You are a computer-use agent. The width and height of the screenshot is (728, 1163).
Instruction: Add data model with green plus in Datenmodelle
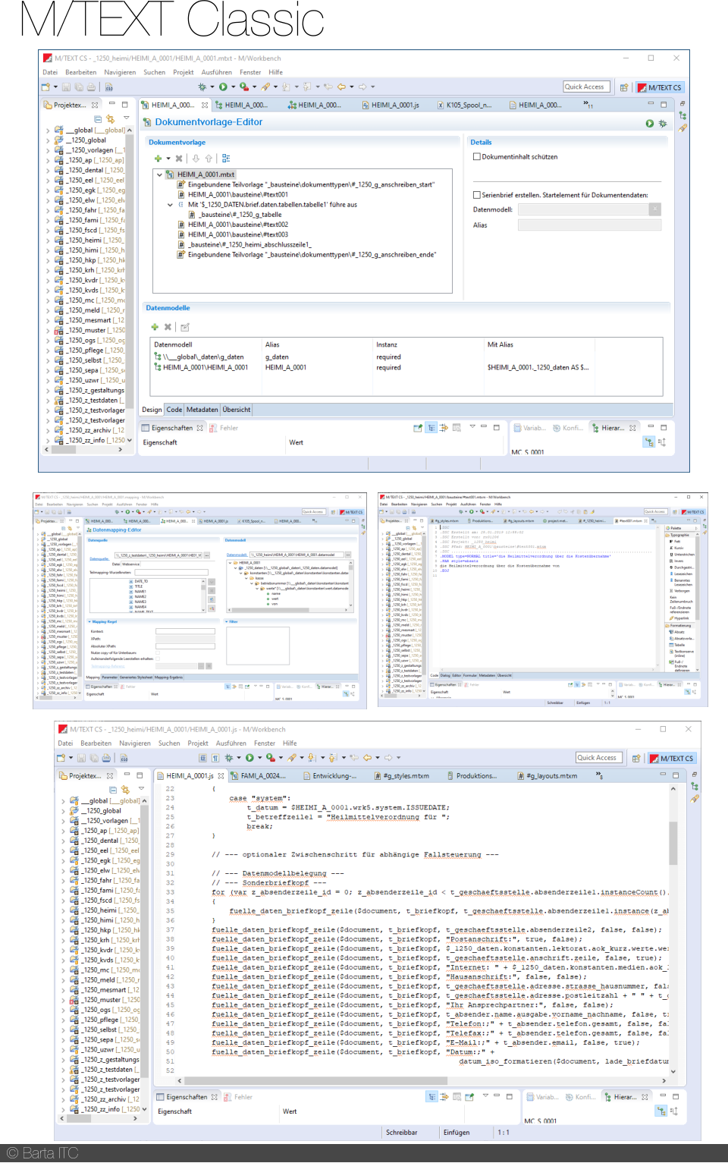point(155,327)
